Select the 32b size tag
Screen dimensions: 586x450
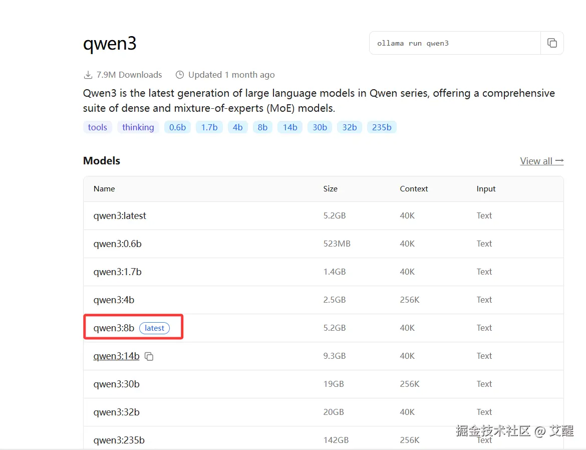tap(350, 127)
